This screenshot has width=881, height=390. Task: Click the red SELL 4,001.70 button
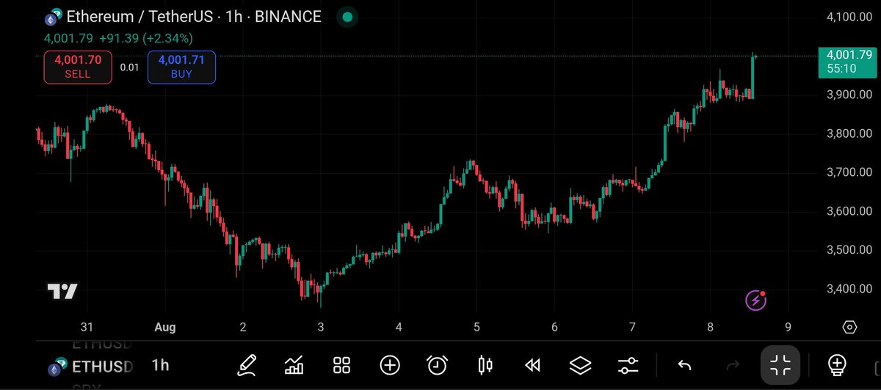coord(78,67)
